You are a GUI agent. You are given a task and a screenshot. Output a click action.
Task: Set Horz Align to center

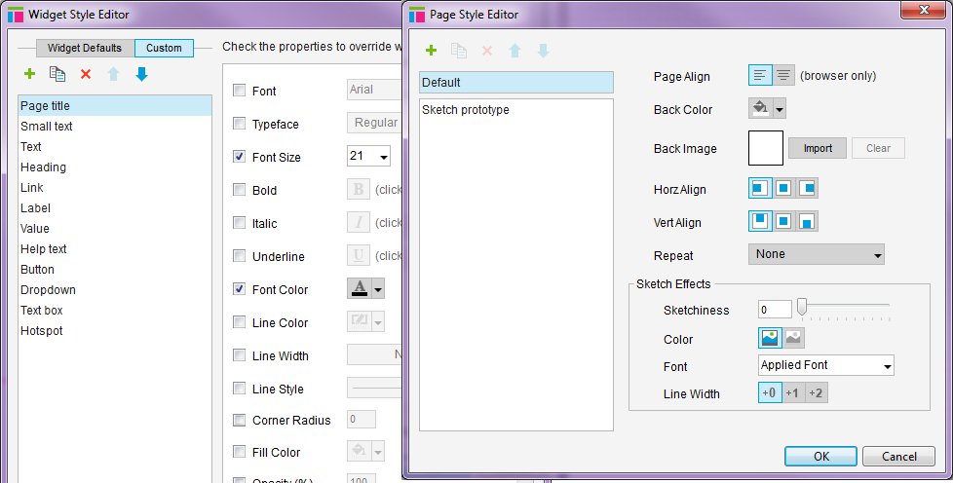(783, 188)
